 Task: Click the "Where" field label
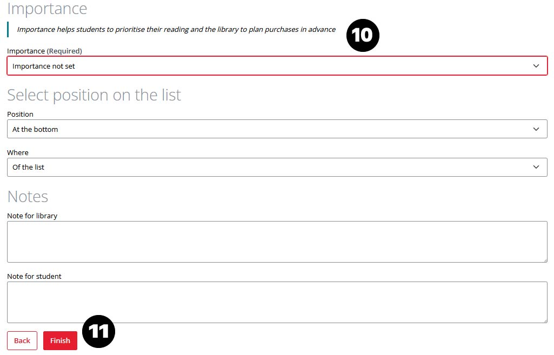pyautogui.click(x=18, y=153)
